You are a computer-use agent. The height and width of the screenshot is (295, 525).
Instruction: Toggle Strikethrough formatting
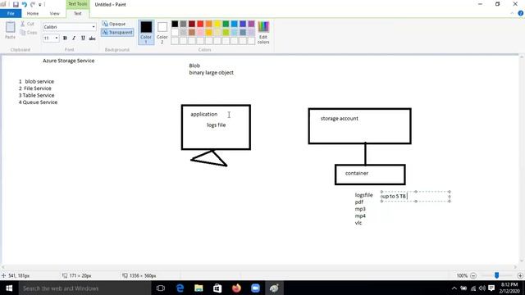(x=92, y=39)
